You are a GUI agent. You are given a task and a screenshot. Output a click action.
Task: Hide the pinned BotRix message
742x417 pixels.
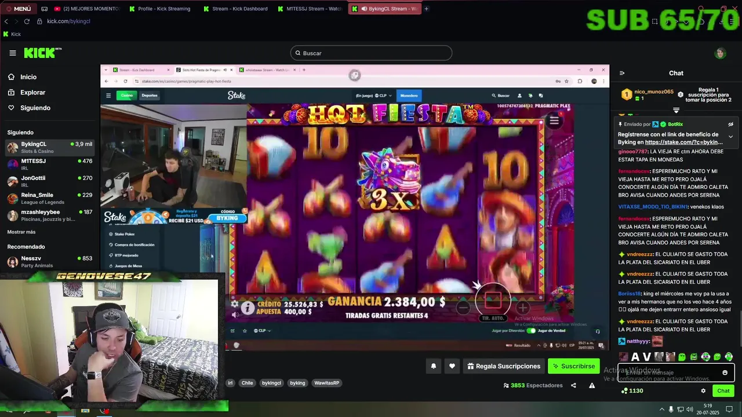[730, 124]
